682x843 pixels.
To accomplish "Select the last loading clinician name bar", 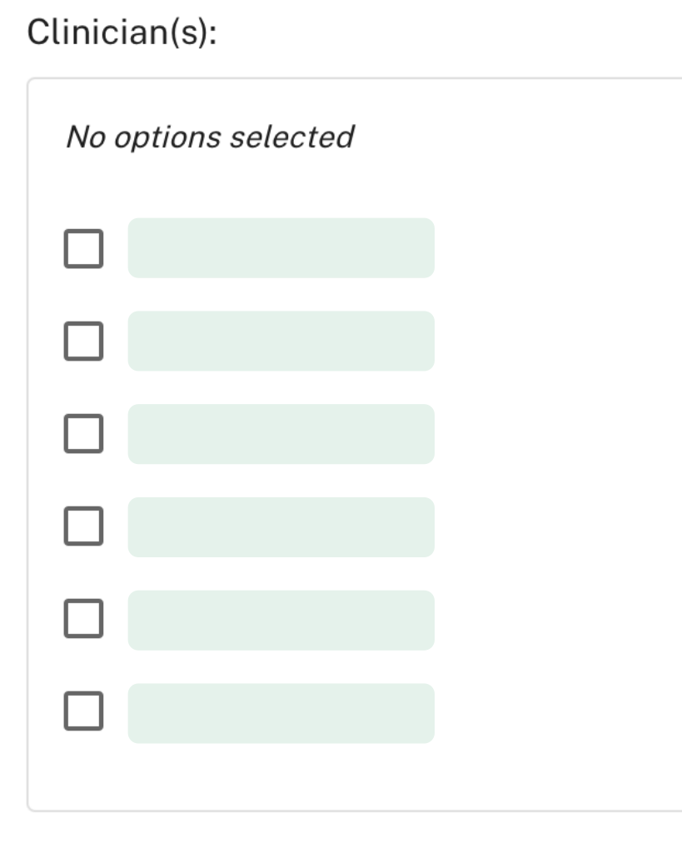I will [x=281, y=713].
